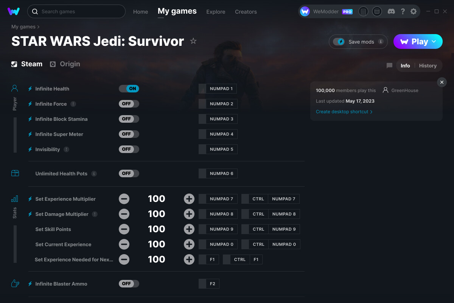Open the Explore tab
This screenshot has height=303, width=454.
(x=216, y=12)
